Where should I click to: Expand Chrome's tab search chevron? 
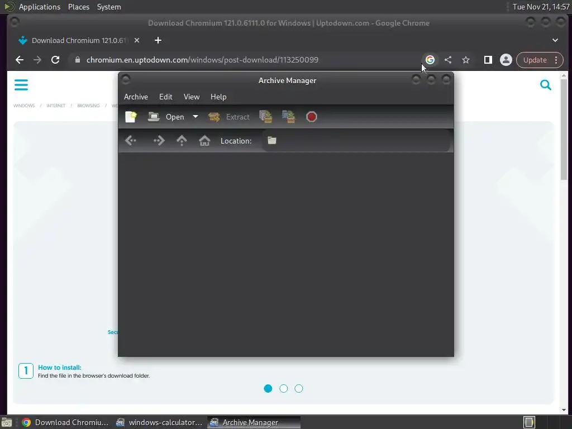tap(555, 40)
